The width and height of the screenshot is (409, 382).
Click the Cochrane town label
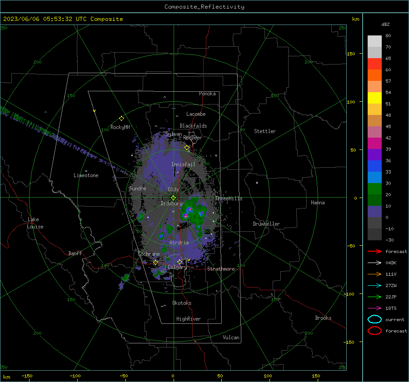point(149,254)
